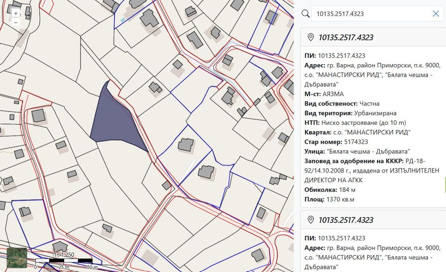Click the location pin in the first result card
The height and width of the screenshot is (272, 446).
point(310,37)
